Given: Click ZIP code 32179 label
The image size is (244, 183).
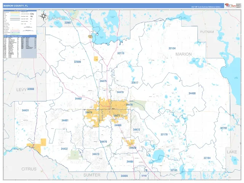Looking at the screenshot, I should pyautogui.click(x=164, y=135).
